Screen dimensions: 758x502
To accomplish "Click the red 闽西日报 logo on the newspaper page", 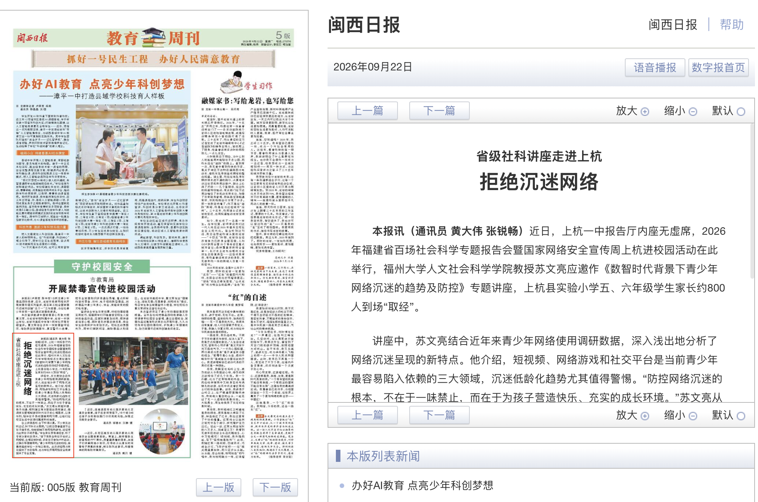I will (x=32, y=38).
